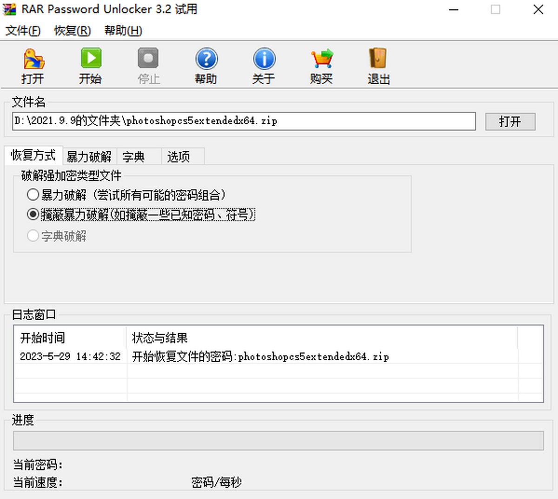558x499 pixels.
Task: Click the 打开 button beside file path
Action: [x=510, y=121]
